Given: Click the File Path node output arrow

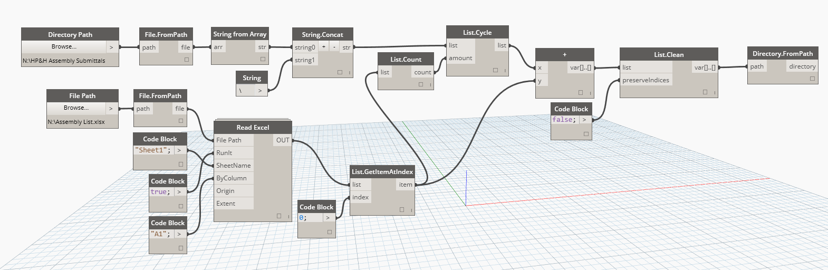Looking at the screenshot, I should pyautogui.click(x=111, y=108).
